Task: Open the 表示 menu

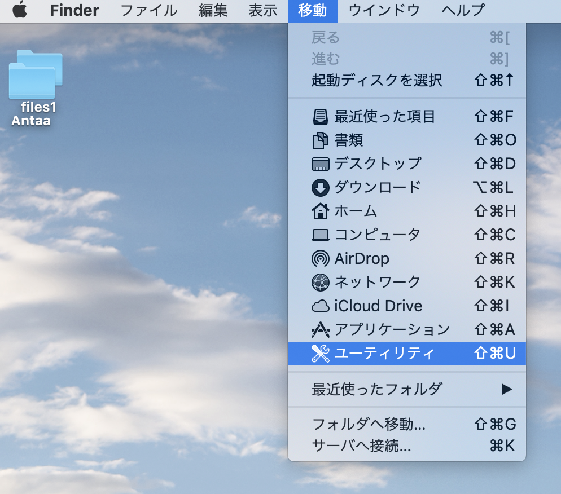Action: point(262,10)
